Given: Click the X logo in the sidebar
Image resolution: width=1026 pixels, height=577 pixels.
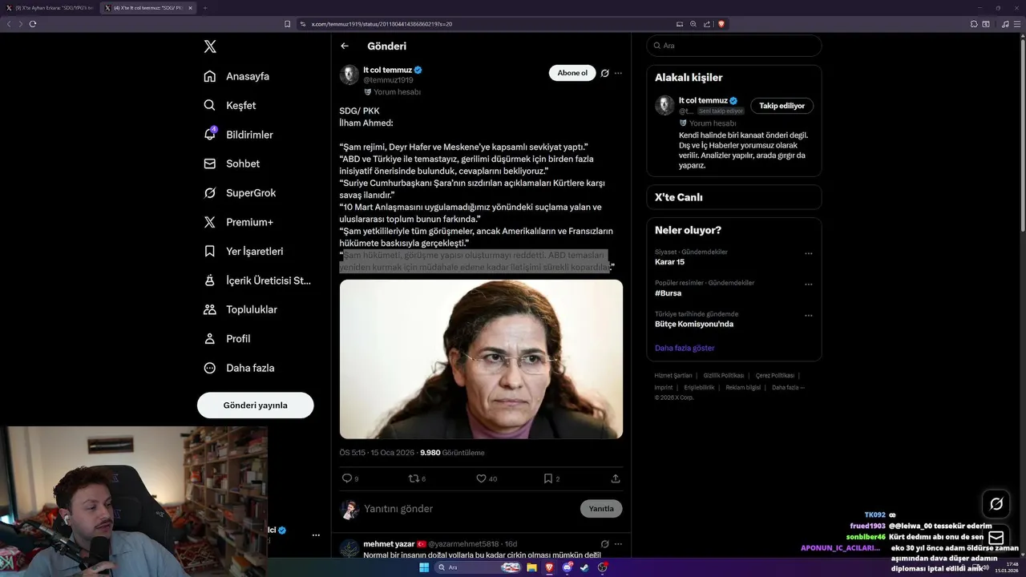Looking at the screenshot, I should (210, 46).
